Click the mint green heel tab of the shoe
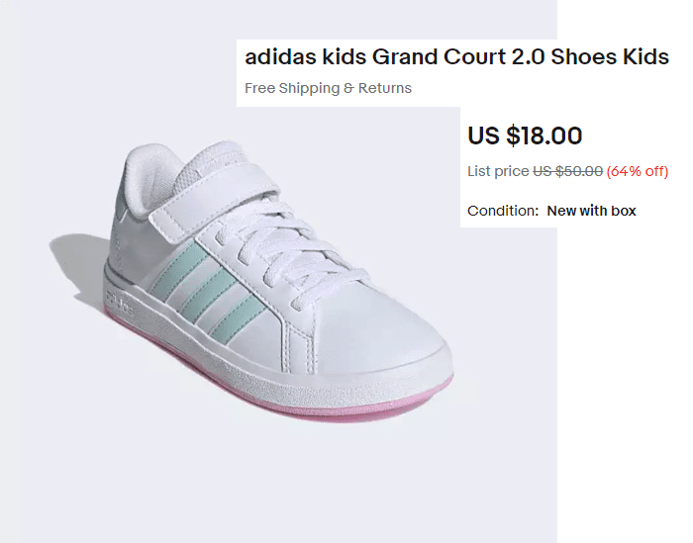The width and height of the screenshot is (693, 543). (121, 180)
